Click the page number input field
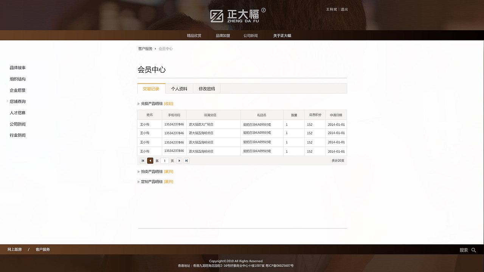484x272 pixels. [x=164, y=161]
